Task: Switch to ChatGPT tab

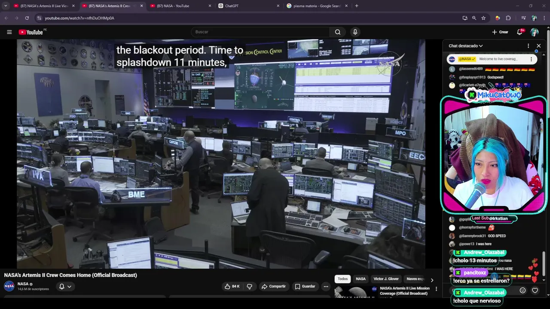Action: [249, 6]
